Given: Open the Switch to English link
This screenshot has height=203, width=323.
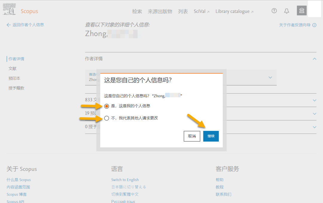Looking at the screenshot, I should coord(125,180).
